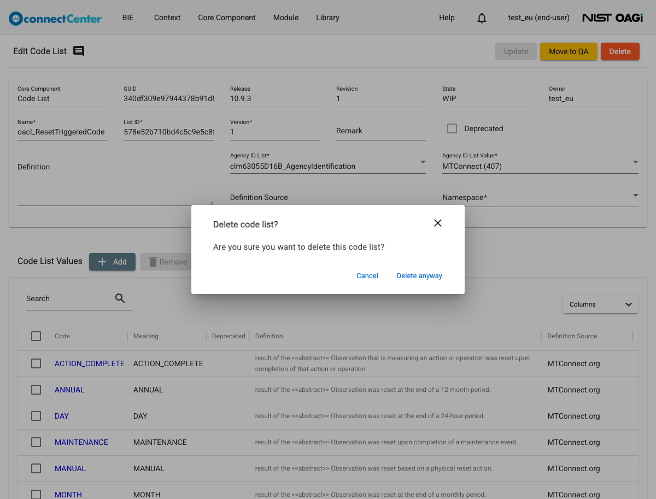The height and width of the screenshot is (499, 656).
Task: Open the ANNUAL code link
Action: (x=69, y=390)
